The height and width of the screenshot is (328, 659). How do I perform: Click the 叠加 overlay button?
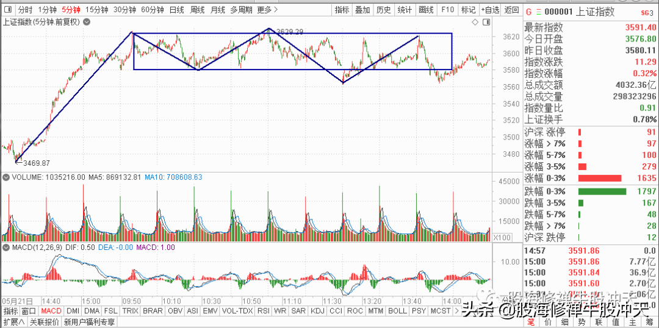pos(362,10)
